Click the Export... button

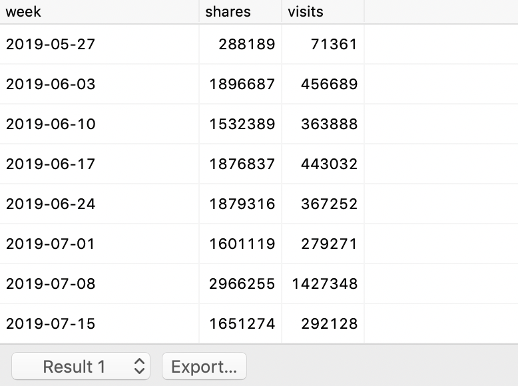pyautogui.click(x=204, y=366)
